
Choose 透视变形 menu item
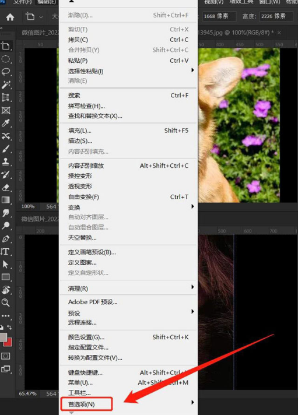pos(128,187)
